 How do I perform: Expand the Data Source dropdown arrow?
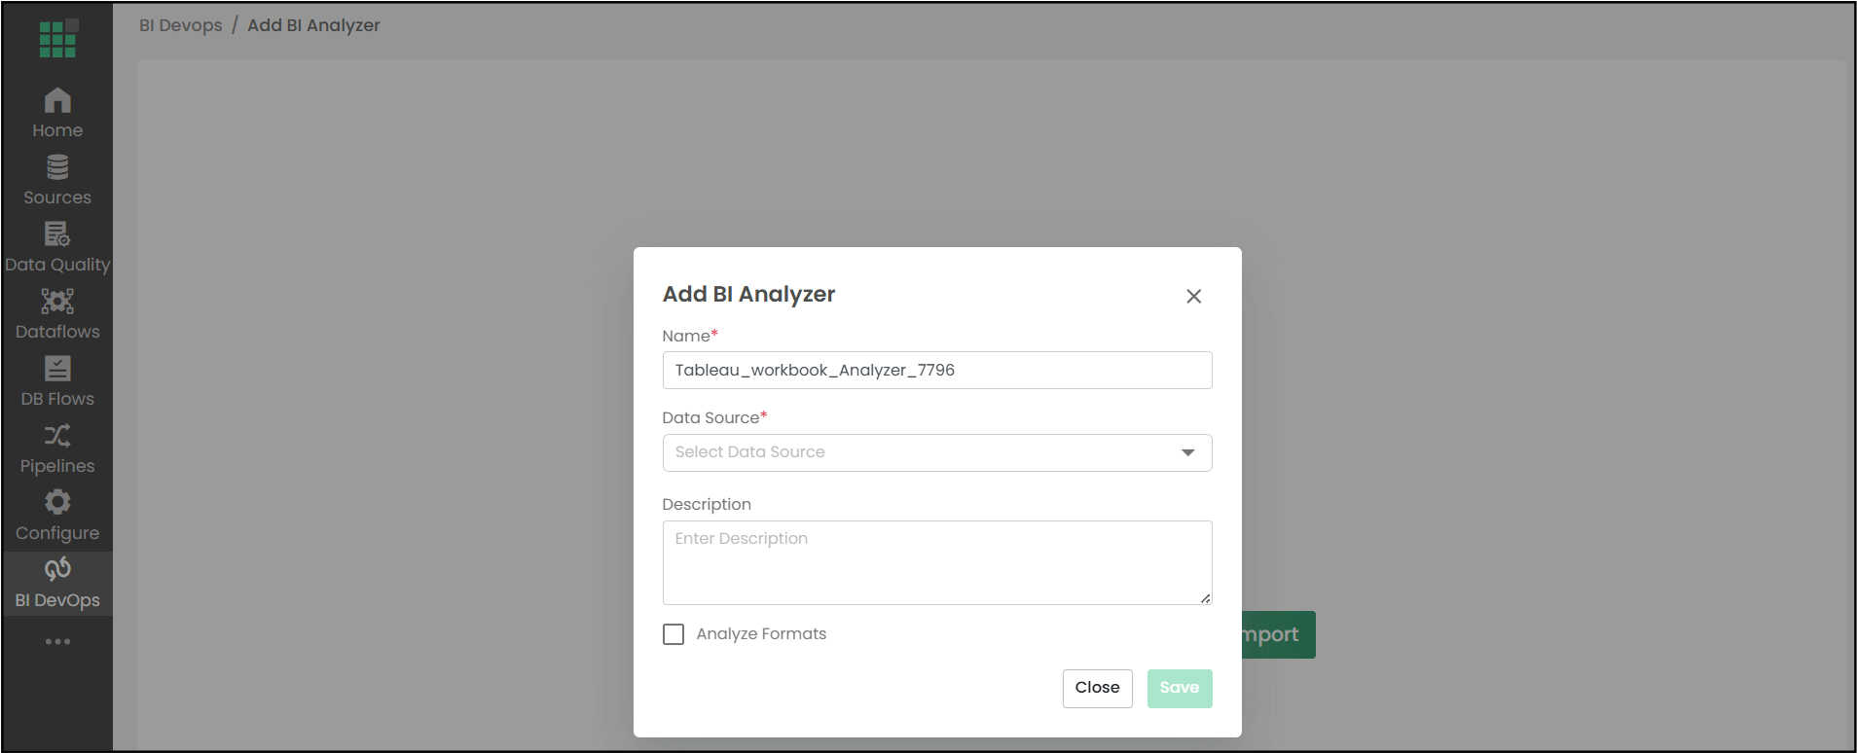coord(1187,452)
